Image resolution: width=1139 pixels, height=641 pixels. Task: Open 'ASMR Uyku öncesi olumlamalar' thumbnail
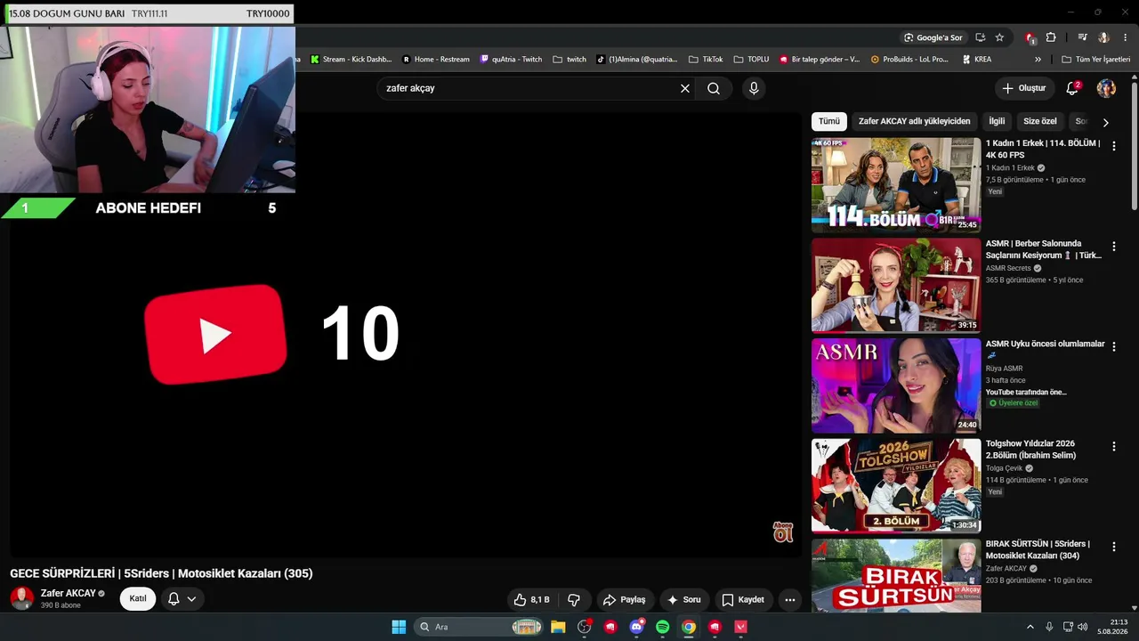896,386
